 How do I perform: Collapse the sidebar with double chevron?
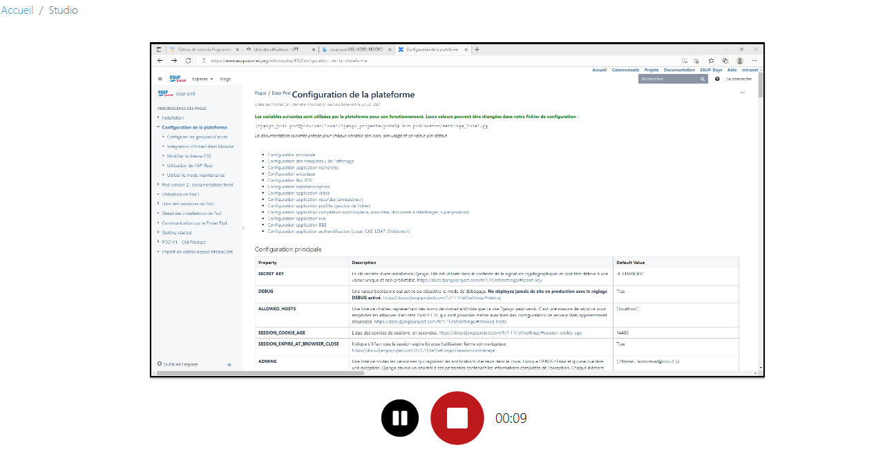point(229,364)
